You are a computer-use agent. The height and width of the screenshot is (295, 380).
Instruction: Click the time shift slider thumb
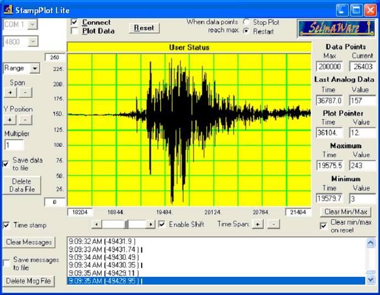126,225
